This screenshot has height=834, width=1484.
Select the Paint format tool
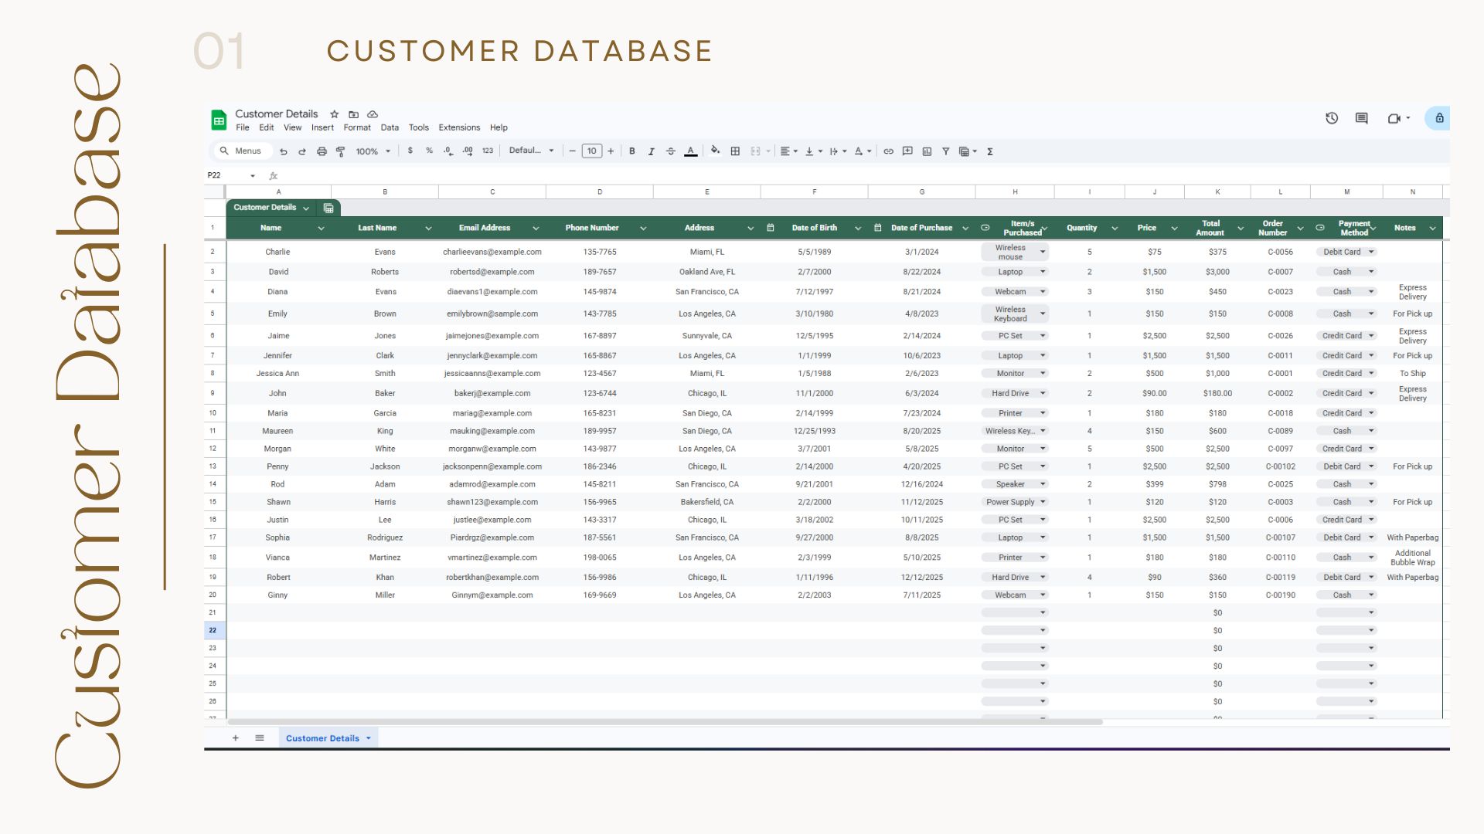(x=340, y=151)
